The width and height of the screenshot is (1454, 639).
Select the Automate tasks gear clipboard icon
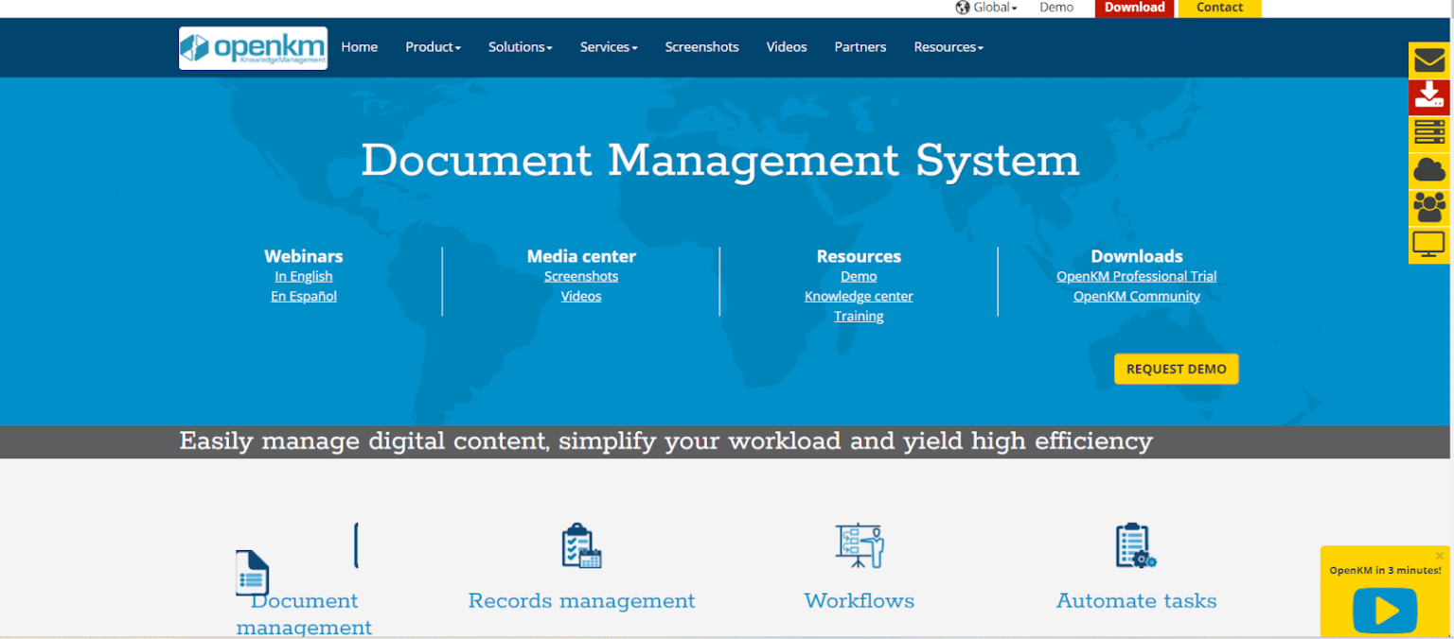tap(1135, 545)
